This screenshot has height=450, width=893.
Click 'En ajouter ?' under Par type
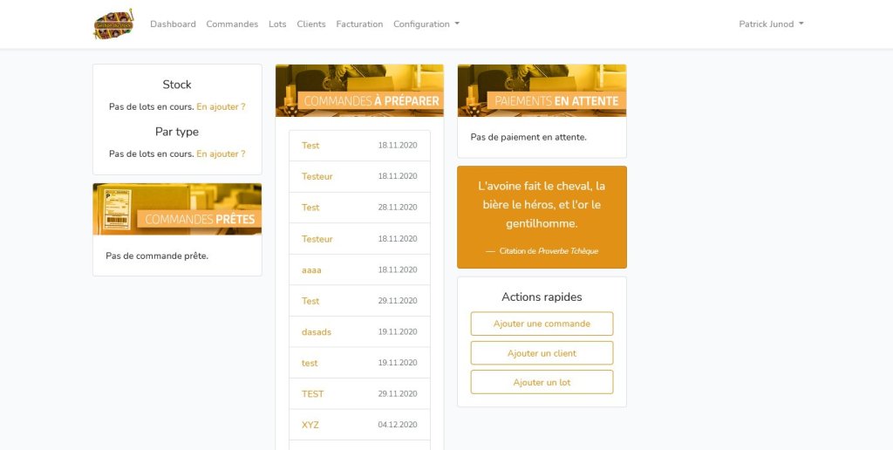click(x=221, y=154)
